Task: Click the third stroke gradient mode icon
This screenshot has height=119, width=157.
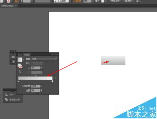Action: pyautogui.click(x=41, y=63)
